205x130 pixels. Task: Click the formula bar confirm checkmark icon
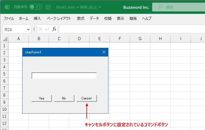click(47, 29)
